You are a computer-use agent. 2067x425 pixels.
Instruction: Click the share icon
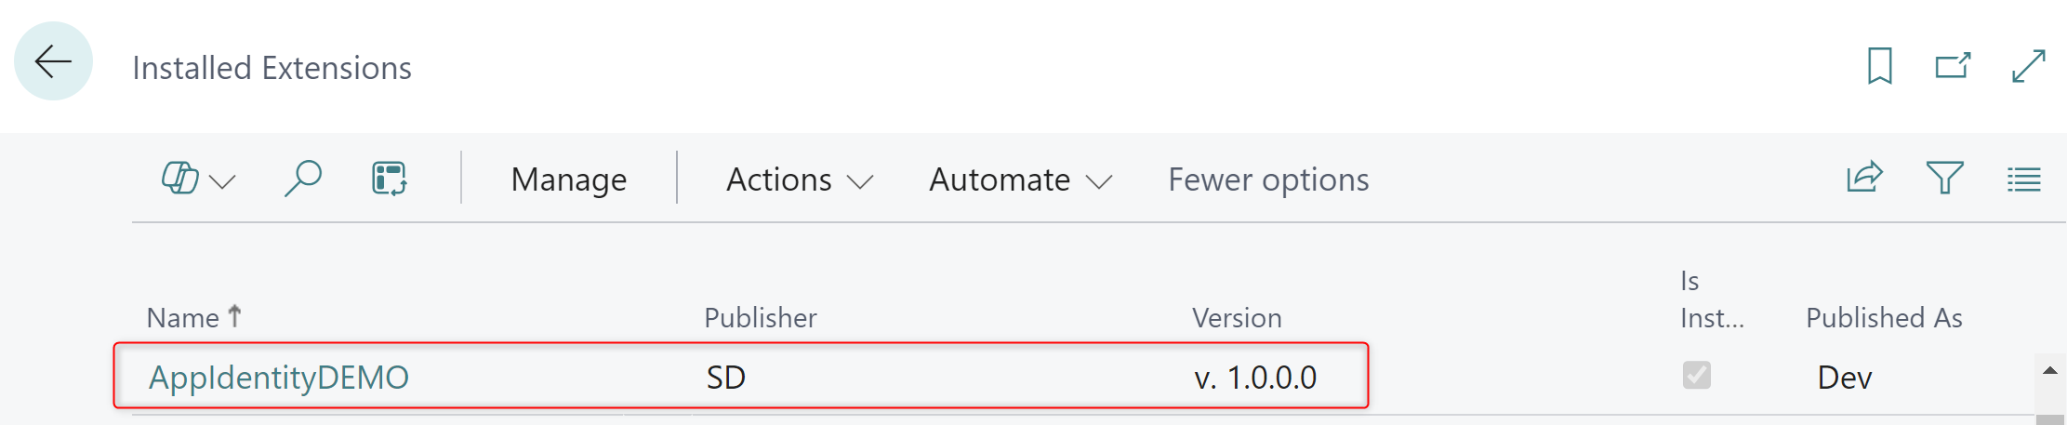coord(1864,177)
